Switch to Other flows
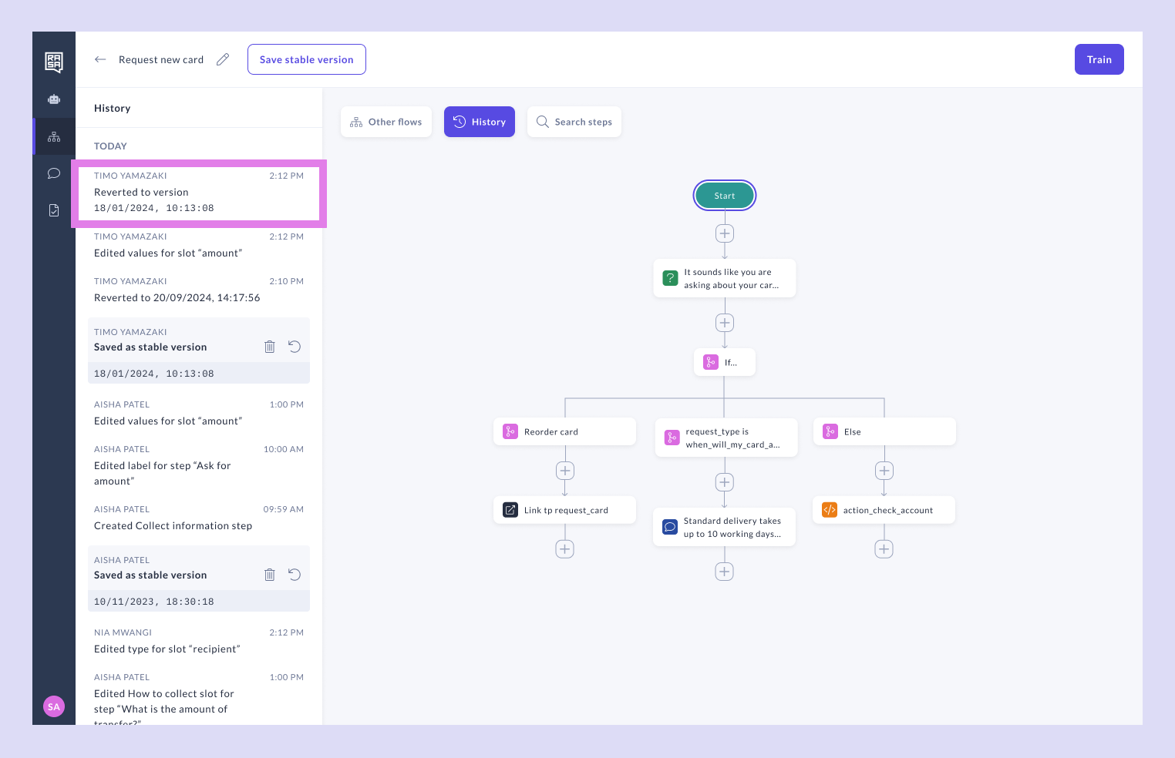The height and width of the screenshot is (758, 1175). (x=386, y=122)
